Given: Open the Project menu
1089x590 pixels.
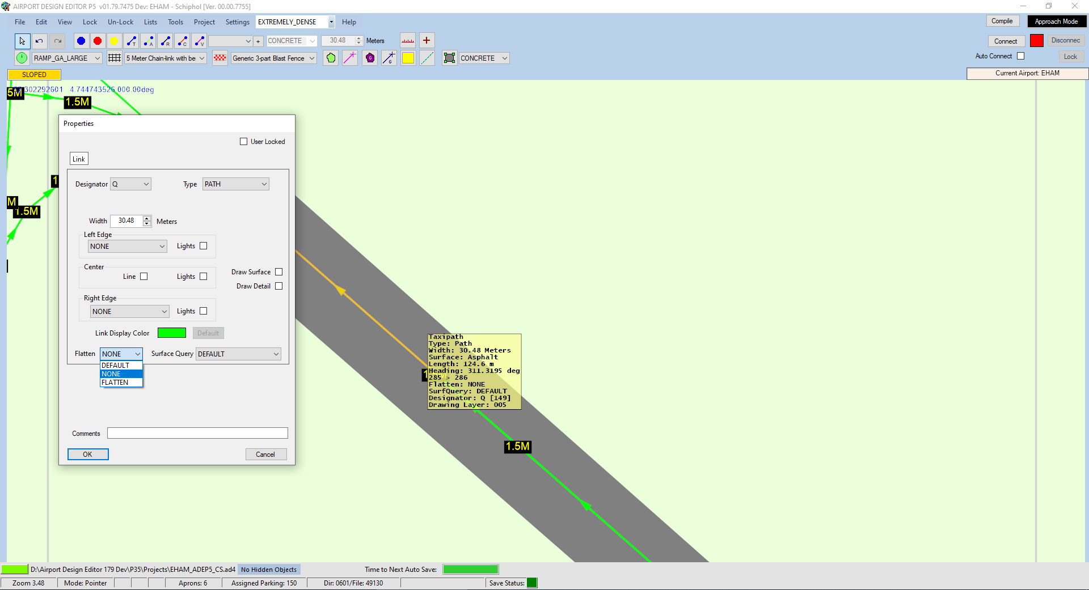Looking at the screenshot, I should pyautogui.click(x=204, y=22).
